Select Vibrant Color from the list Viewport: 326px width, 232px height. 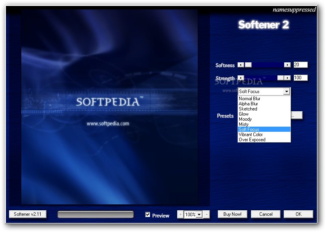264,135
